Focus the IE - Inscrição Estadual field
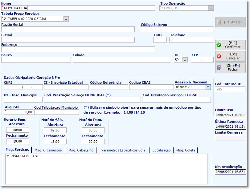 pos(66,87)
